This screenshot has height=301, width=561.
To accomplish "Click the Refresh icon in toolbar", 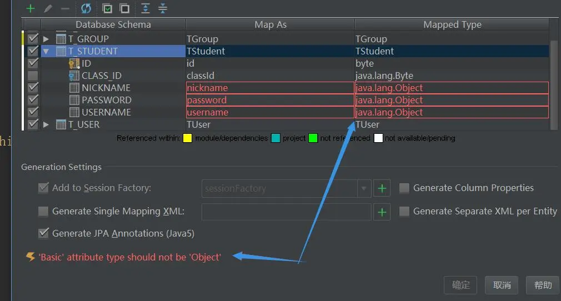I will 86,8.
